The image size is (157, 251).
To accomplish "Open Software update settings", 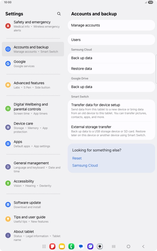I will [x=33, y=205].
